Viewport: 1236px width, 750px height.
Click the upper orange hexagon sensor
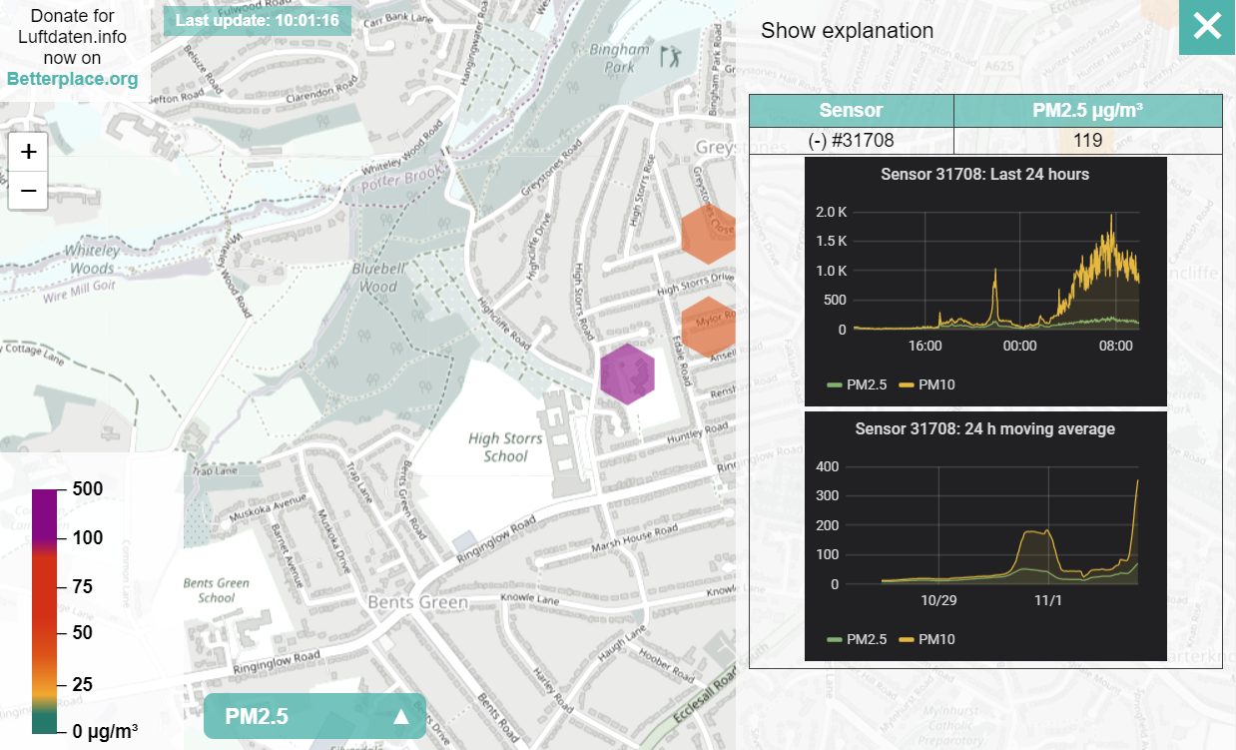(708, 236)
